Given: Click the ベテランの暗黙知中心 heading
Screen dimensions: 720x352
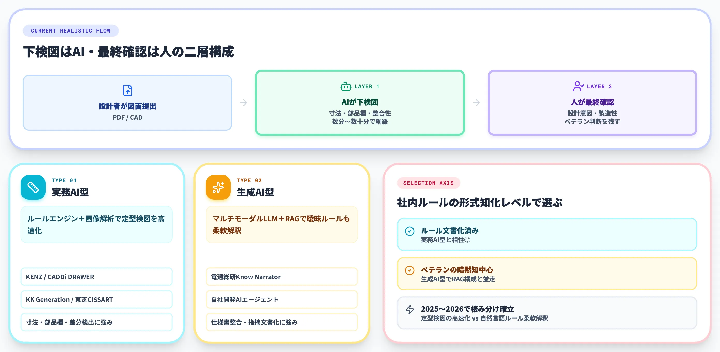Looking at the screenshot, I should [457, 270].
